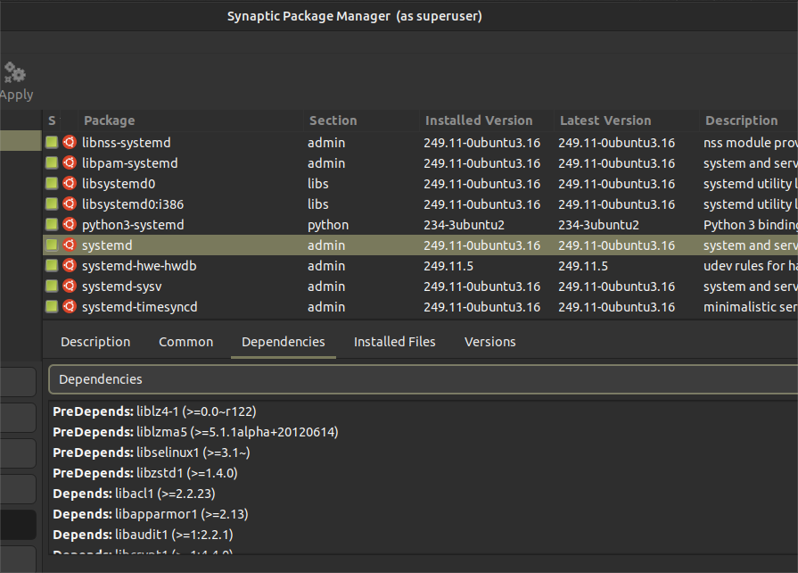This screenshot has height=573, width=798.
Task: Sort packages by the Package column header
Action: tap(109, 120)
